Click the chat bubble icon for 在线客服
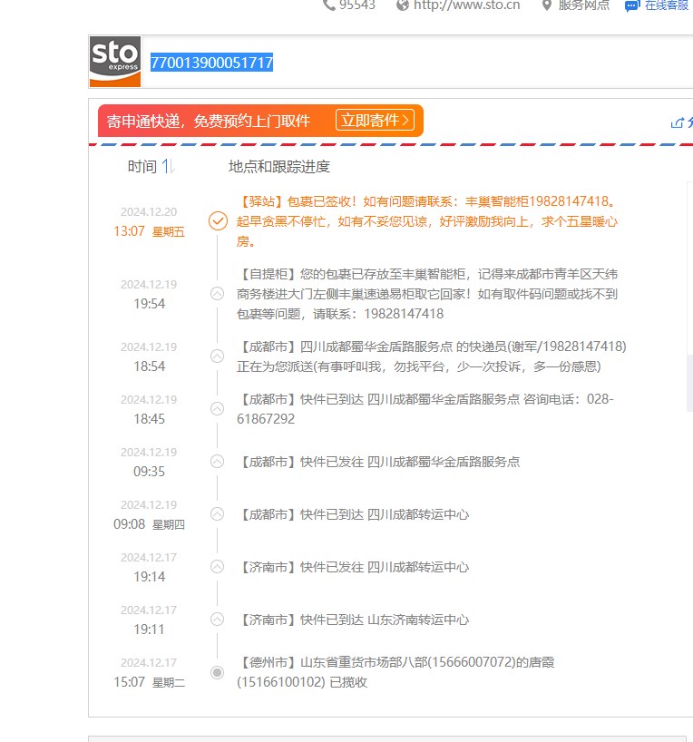This screenshot has width=693, height=742. pos(632,5)
